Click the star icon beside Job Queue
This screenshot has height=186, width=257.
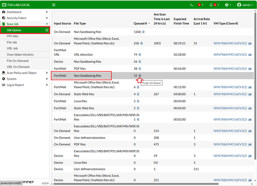[47, 30]
